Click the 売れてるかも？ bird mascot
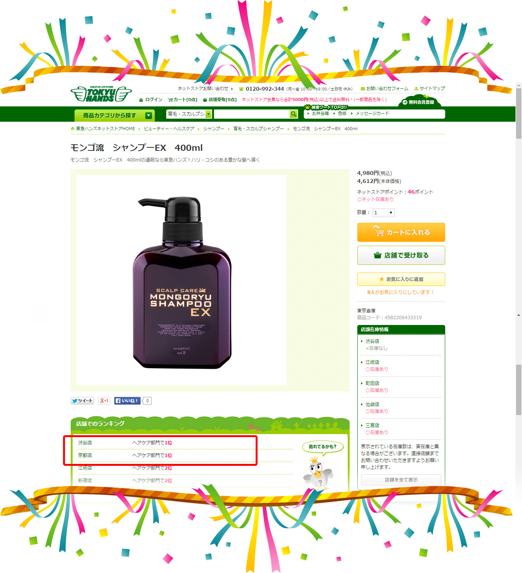The image size is (522, 573). 318,473
